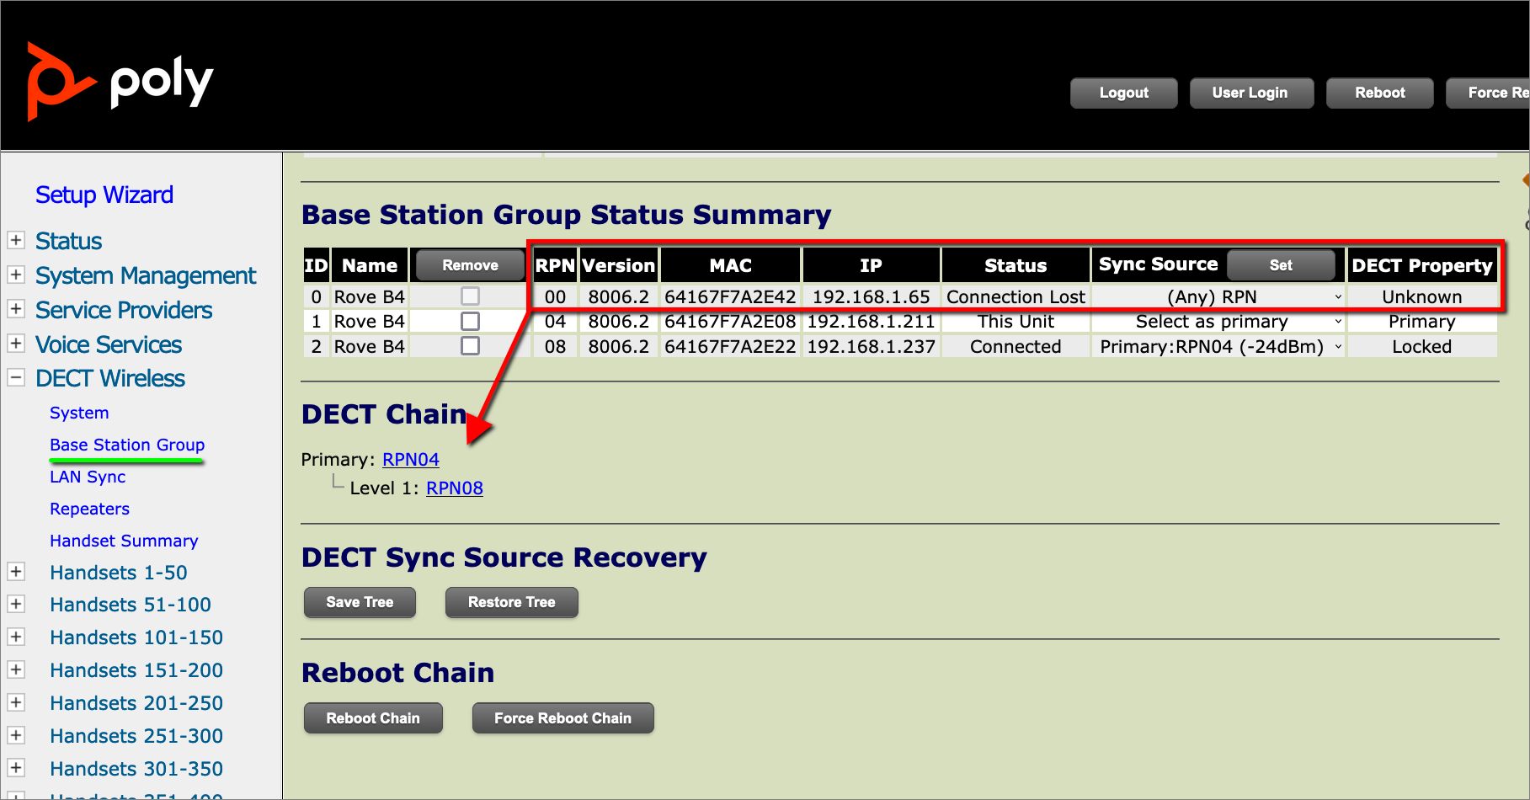Click the Poly logo

tap(120, 82)
